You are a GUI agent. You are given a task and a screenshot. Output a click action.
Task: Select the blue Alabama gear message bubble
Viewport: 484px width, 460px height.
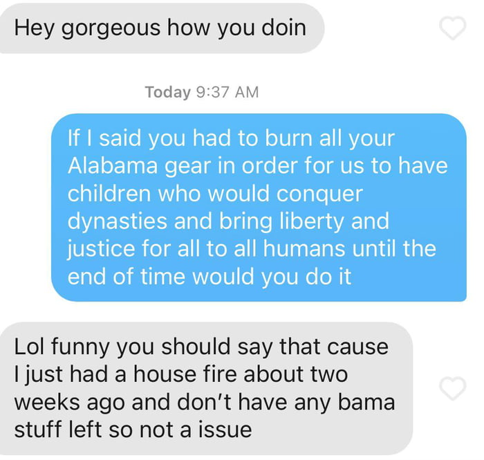(259, 208)
